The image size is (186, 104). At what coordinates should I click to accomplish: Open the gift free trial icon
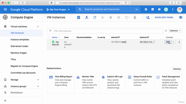[146, 10]
